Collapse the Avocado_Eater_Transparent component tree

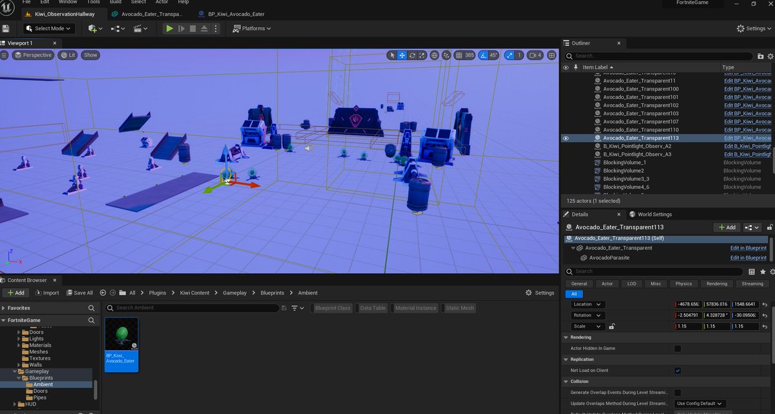pos(573,248)
